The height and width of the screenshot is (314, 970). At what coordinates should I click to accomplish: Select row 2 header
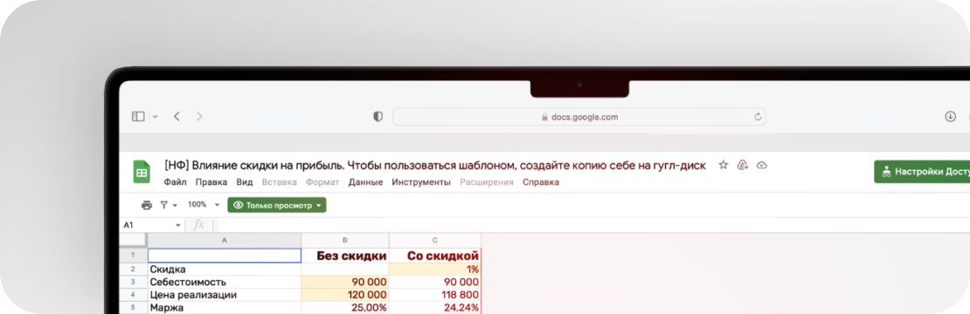[x=133, y=270]
